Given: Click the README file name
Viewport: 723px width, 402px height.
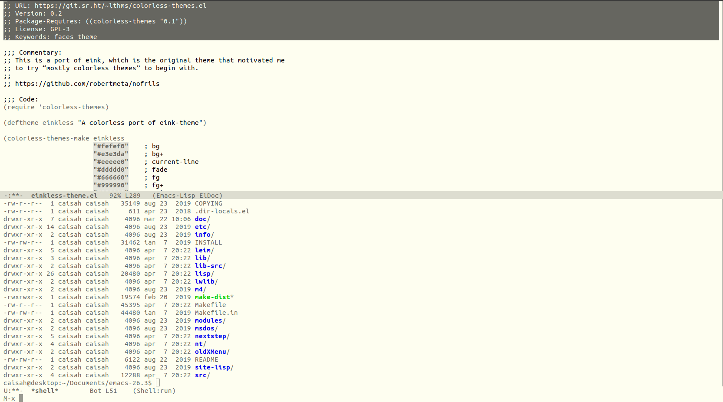Looking at the screenshot, I should point(206,360).
